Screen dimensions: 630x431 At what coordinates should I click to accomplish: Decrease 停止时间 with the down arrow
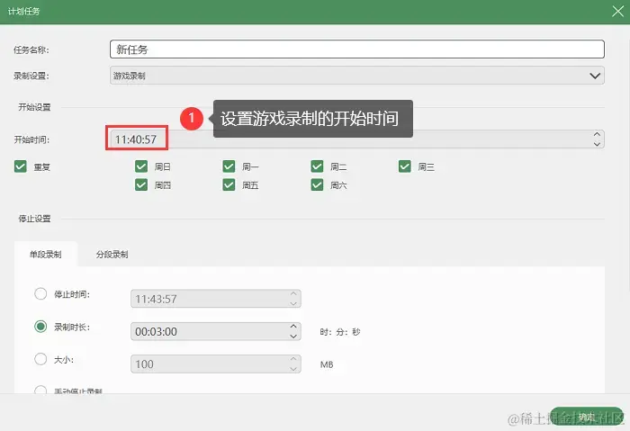[293, 303]
